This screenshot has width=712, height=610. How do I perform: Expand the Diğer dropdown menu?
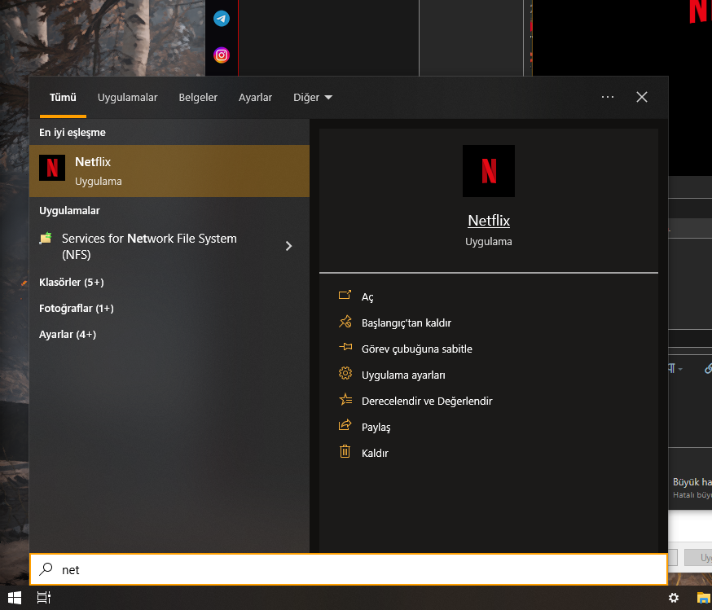pos(313,98)
